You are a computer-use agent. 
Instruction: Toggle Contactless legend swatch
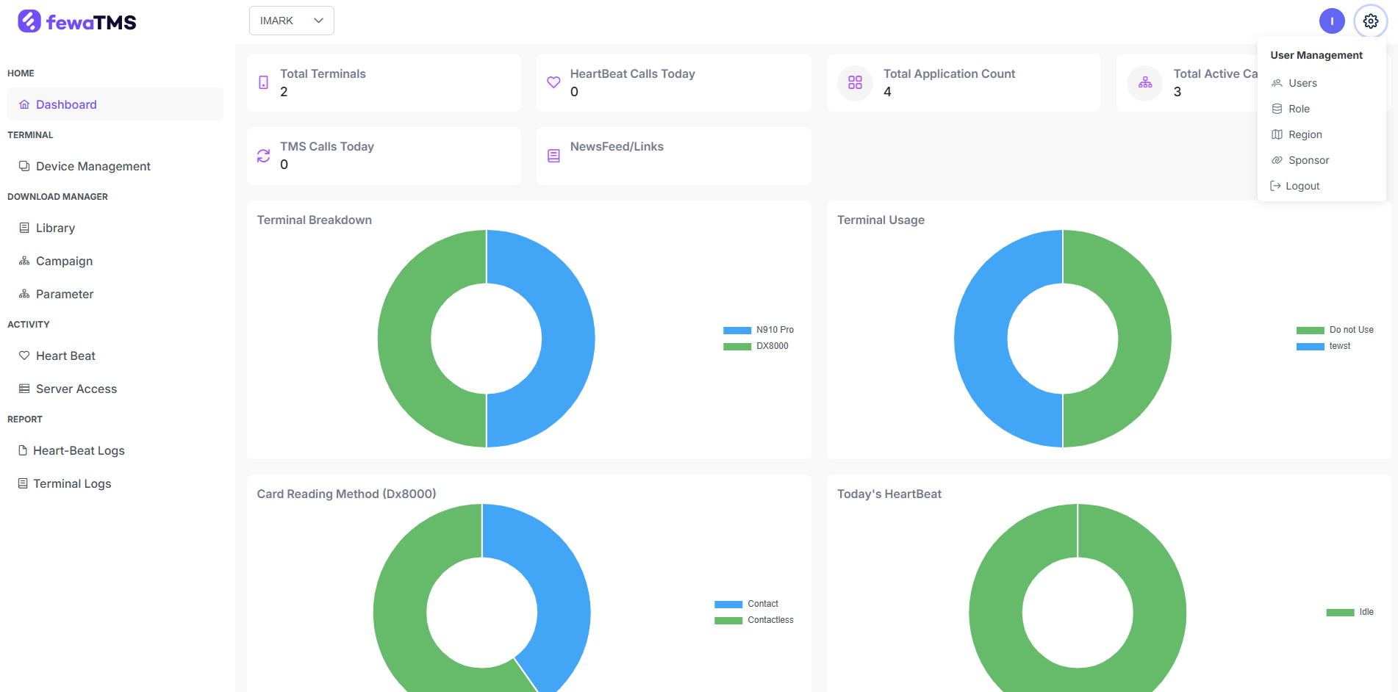tap(728, 621)
